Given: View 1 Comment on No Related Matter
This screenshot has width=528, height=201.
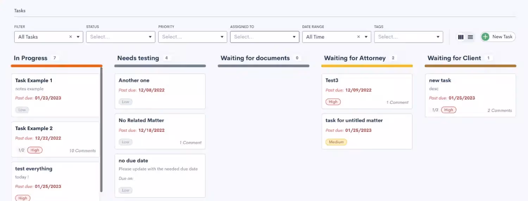Looking at the screenshot, I should point(190,142).
